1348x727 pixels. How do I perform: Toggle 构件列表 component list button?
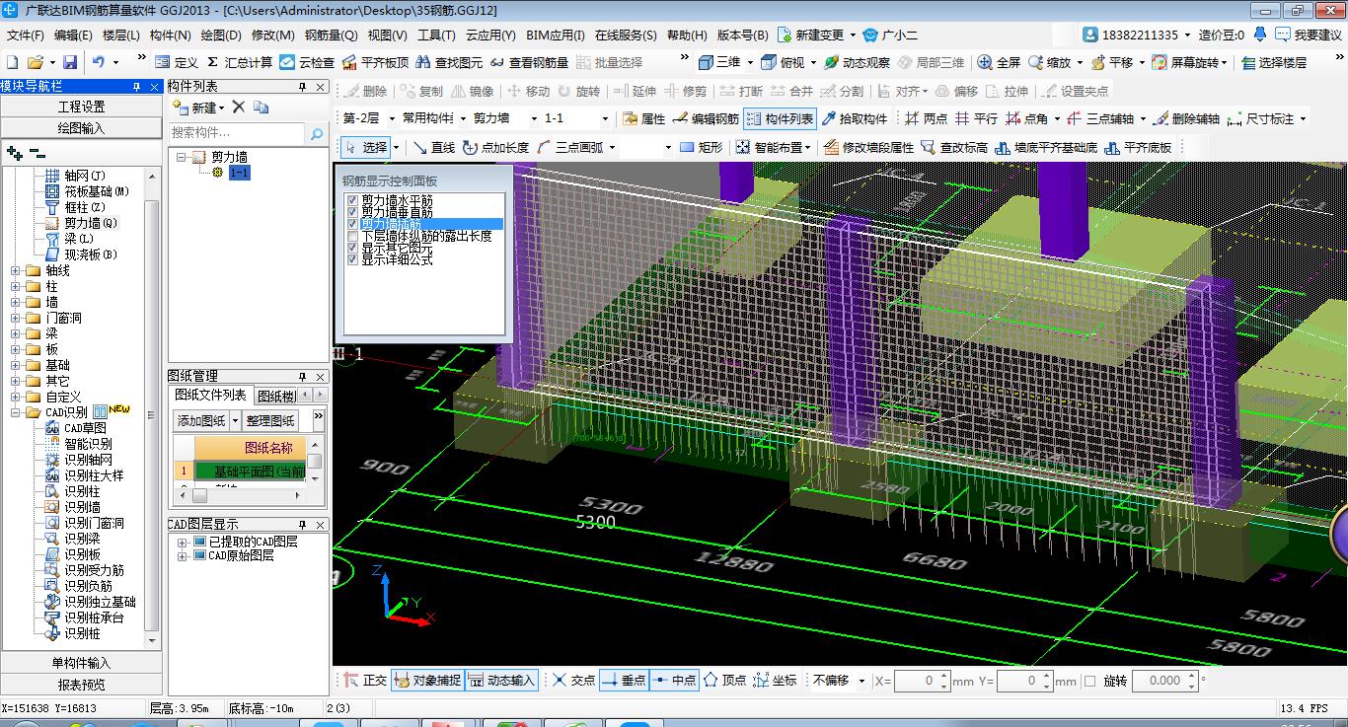[x=780, y=118]
